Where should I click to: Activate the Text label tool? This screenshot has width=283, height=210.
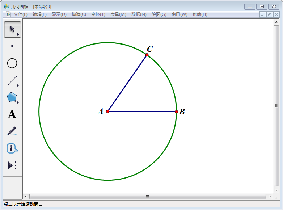tap(12, 115)
